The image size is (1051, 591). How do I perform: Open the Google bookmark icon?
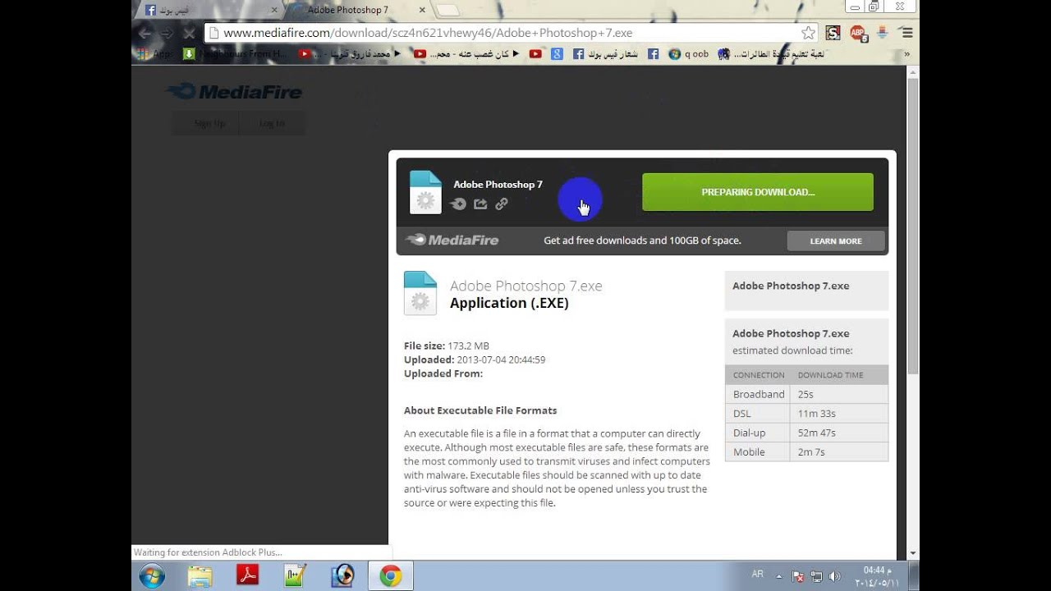[557, 54]
